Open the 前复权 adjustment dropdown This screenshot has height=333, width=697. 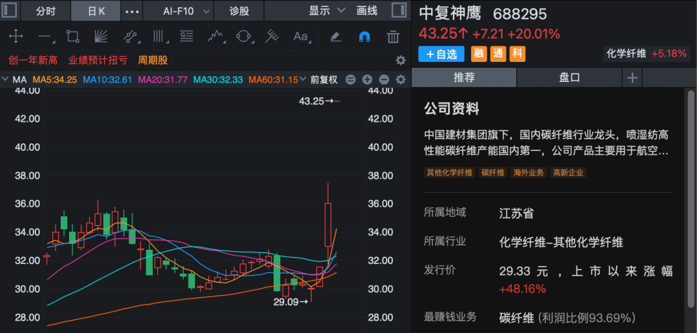(x=324, y=79)
